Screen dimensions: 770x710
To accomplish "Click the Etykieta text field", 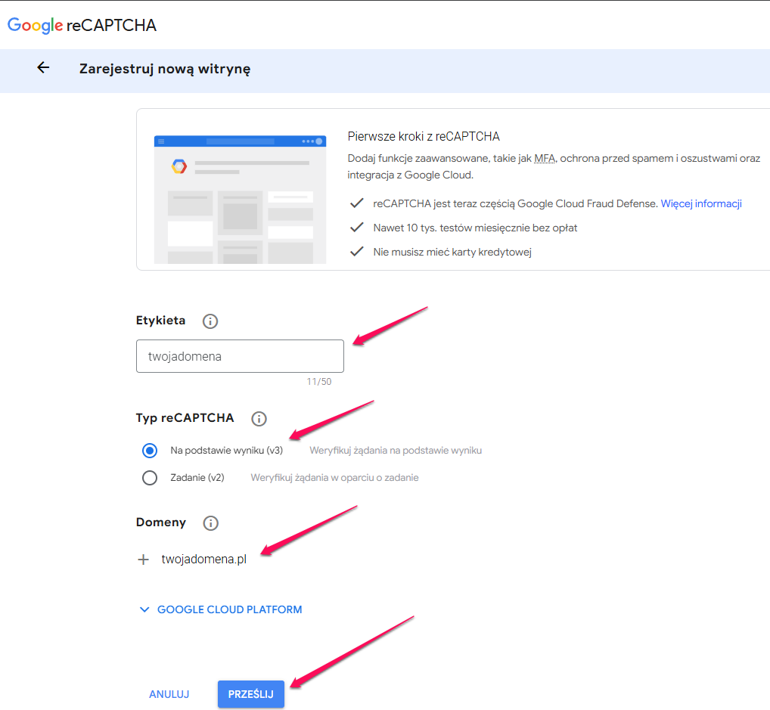I will [240, 356].
